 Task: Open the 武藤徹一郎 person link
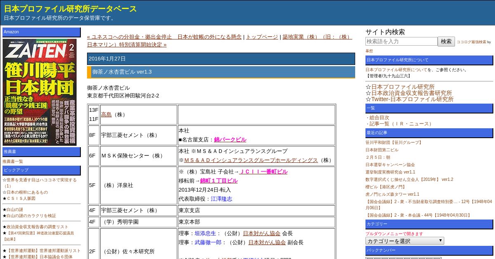coord(208,242)
